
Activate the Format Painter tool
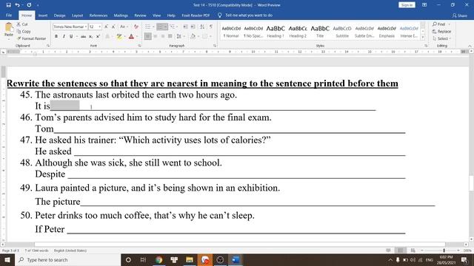point(31,38)
